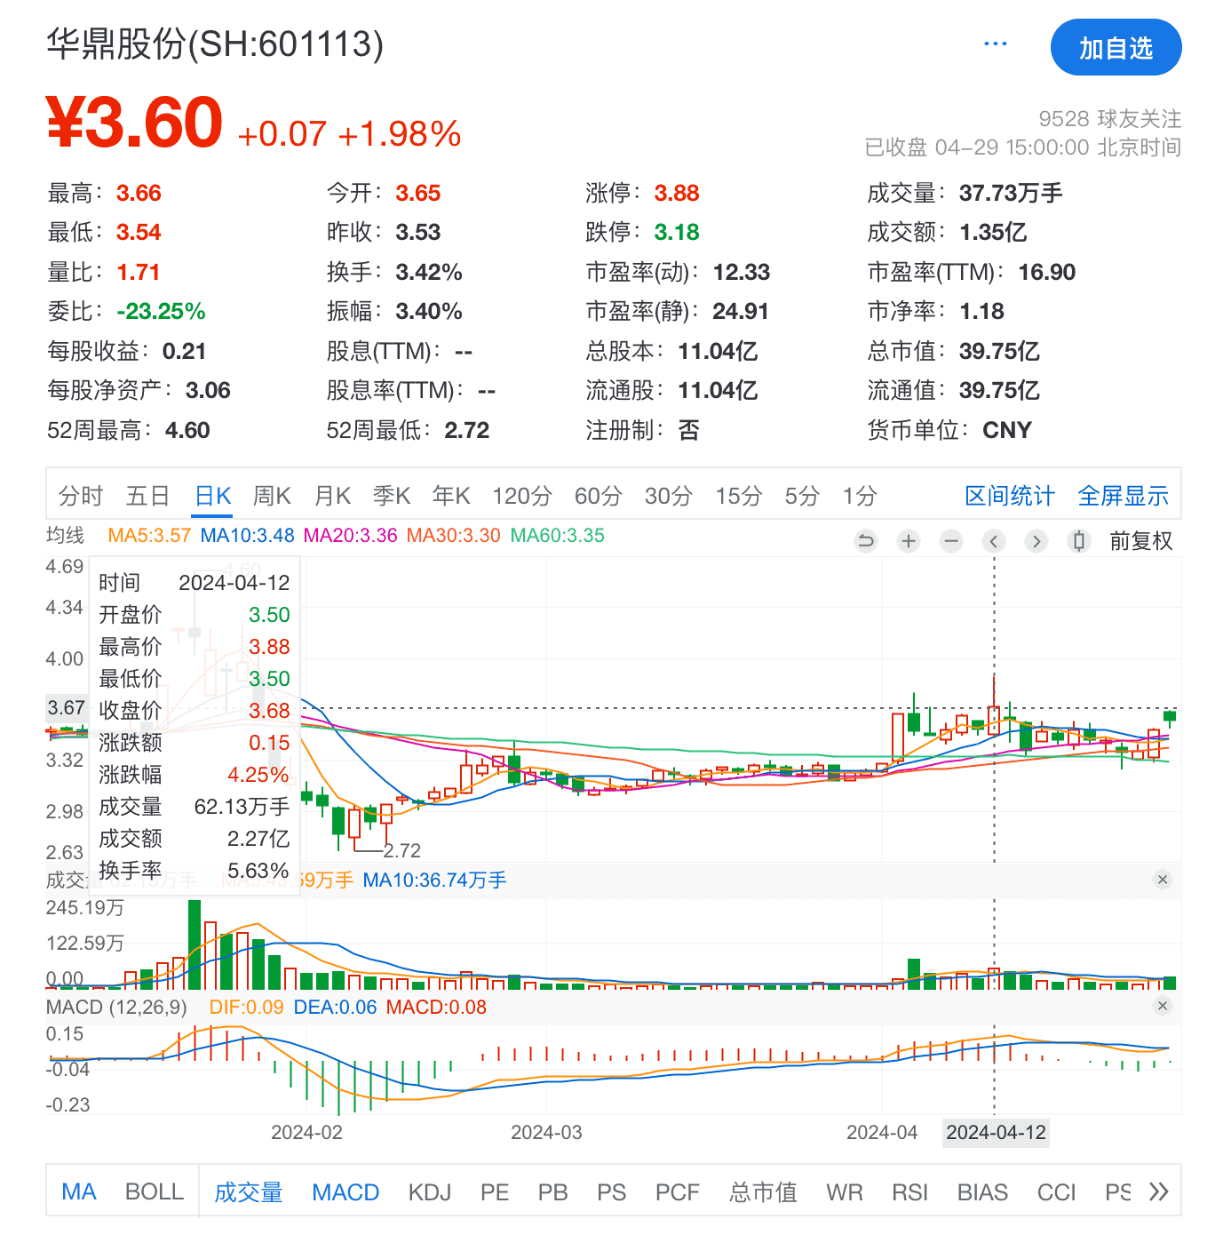This screenshot has width=1231, height=1251.
Task: Enable the RSI indicator
Action: click(909, 1192)
